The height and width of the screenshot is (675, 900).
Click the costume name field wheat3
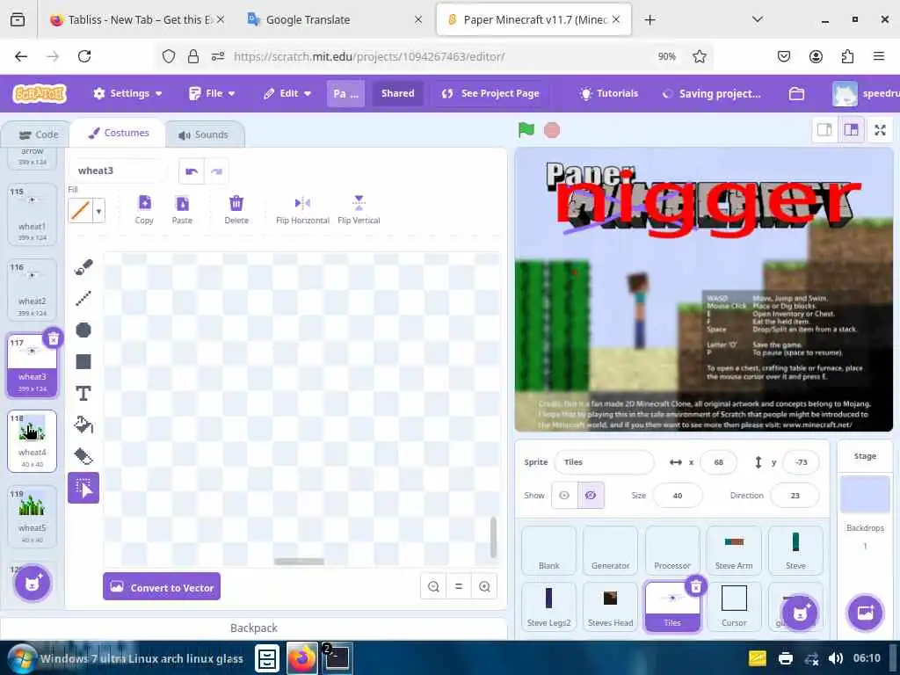click(x=118, y=171)
